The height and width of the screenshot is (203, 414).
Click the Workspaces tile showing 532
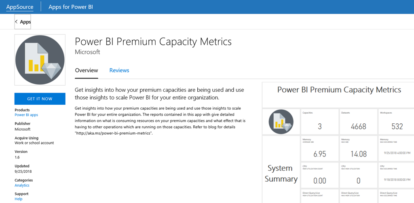[x=397, y=122]
